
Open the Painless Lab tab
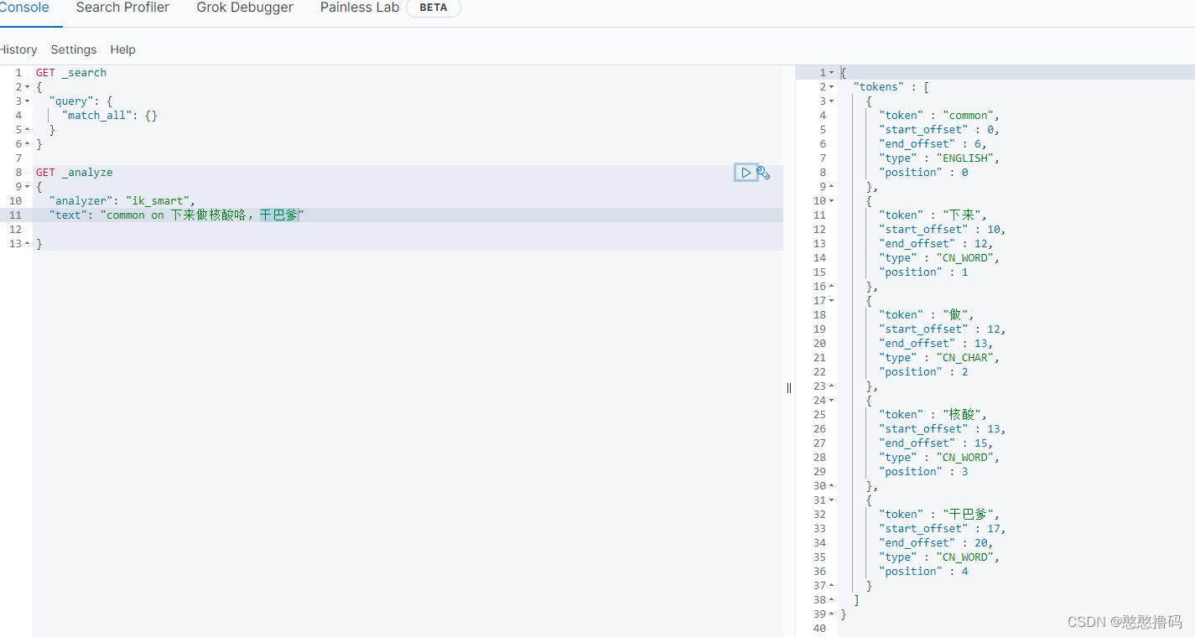(x=360, y=8)
